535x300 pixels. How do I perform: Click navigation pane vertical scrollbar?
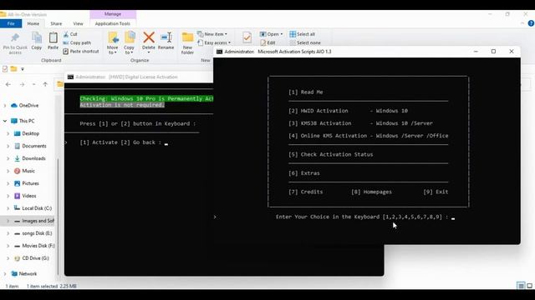(x=58, y=216)
